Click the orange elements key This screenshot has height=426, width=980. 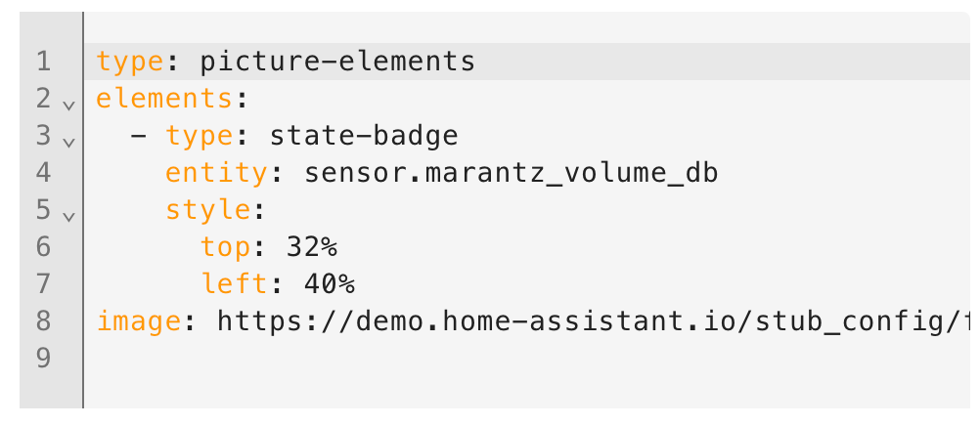click(164, 99)
